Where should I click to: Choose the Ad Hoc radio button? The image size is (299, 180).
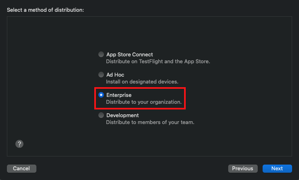[x=101, y=75]
